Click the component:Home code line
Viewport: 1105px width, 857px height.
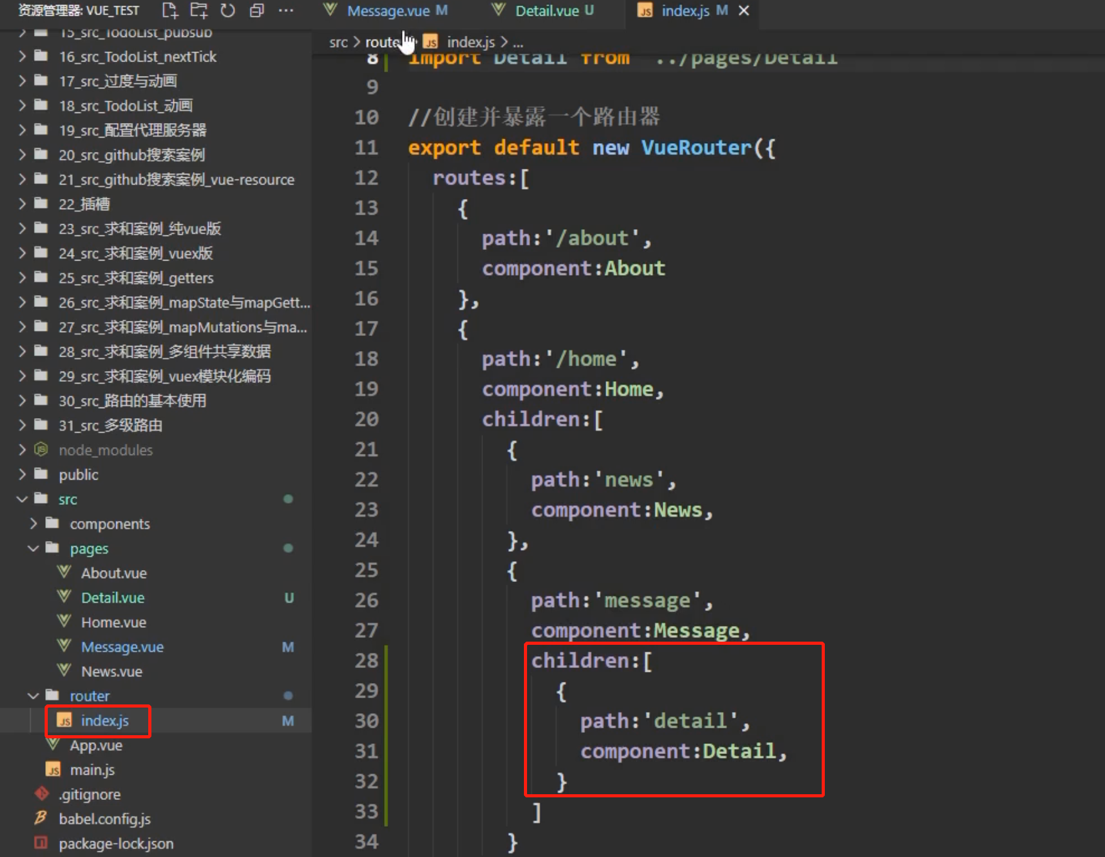[573, 389]
